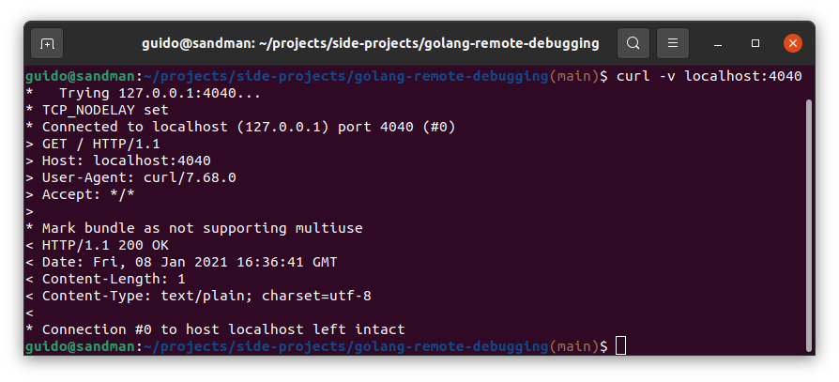
Task: Click the window title text in header
Action: [x=370, y=43]
